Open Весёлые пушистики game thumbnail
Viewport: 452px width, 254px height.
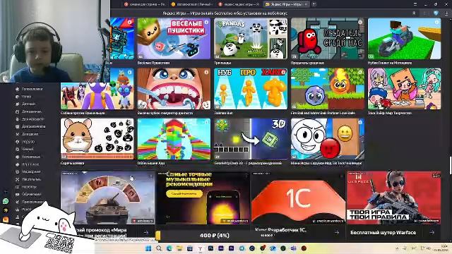click(174, 39)
